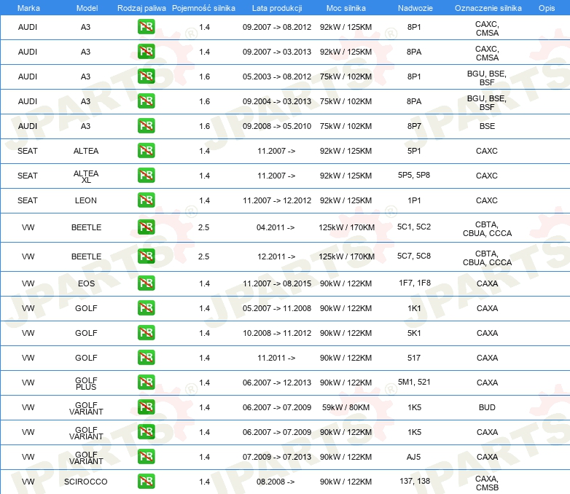The image size is (570, 494).
Task: Click production dates 06.2007 -> 12.2013
Action: pyautogui.click(x=277, y=383)
